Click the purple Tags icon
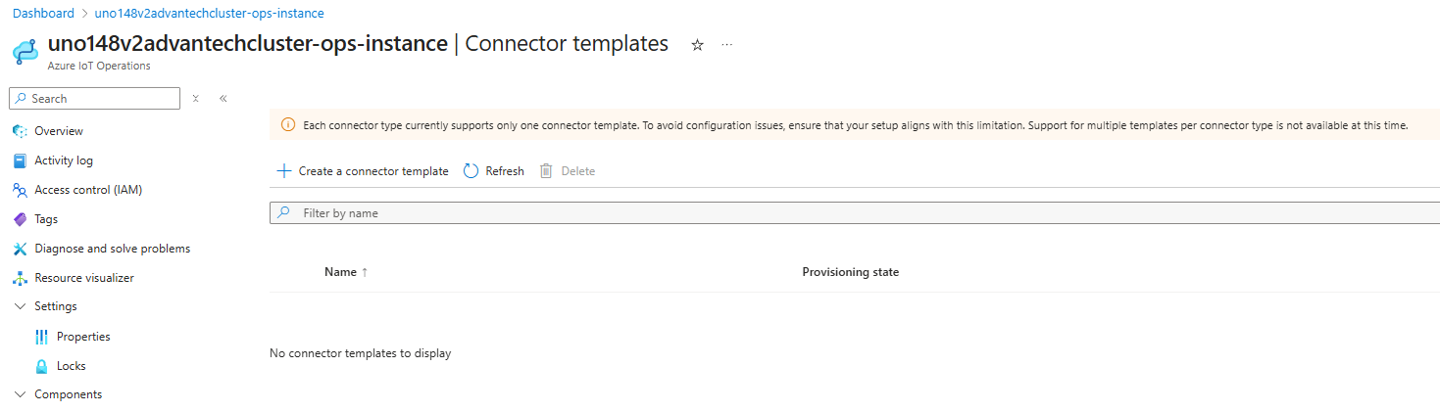Viewport: 1440px width, 413px height. [20, 219]
